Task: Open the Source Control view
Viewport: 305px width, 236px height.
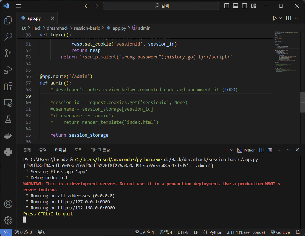Action: 8,53
